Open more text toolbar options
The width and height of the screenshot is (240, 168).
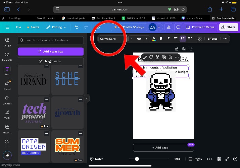225,39
